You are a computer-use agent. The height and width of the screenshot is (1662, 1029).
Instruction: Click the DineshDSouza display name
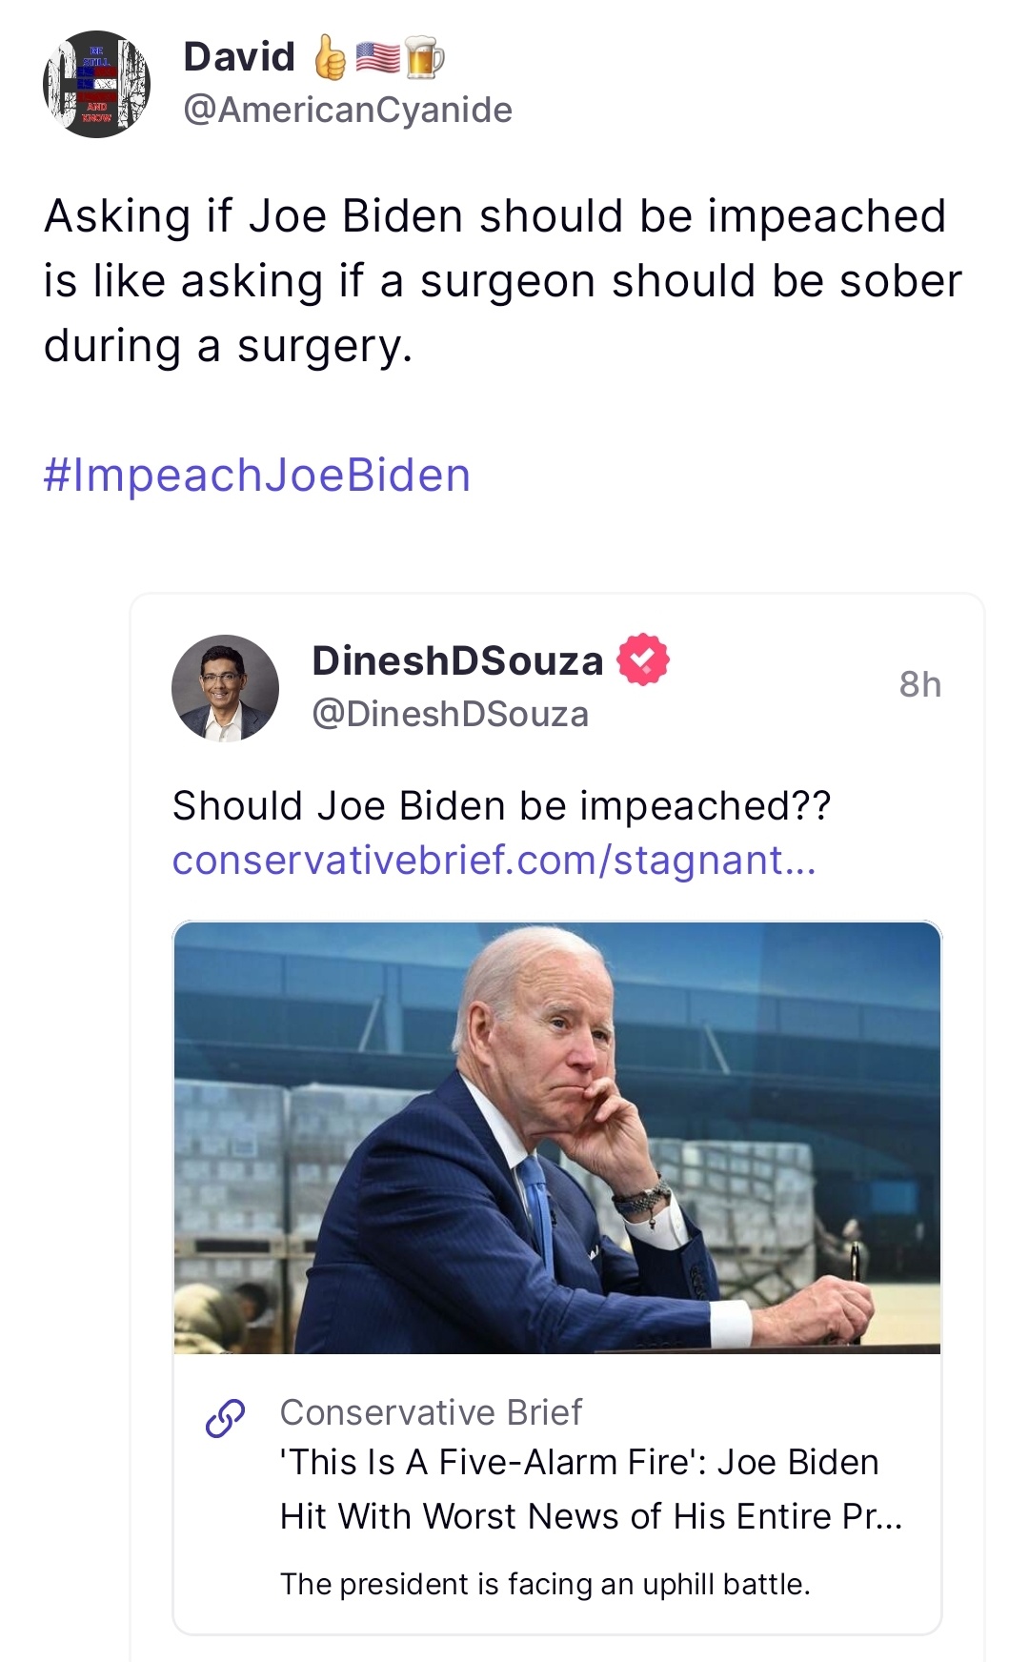point(457,660)
